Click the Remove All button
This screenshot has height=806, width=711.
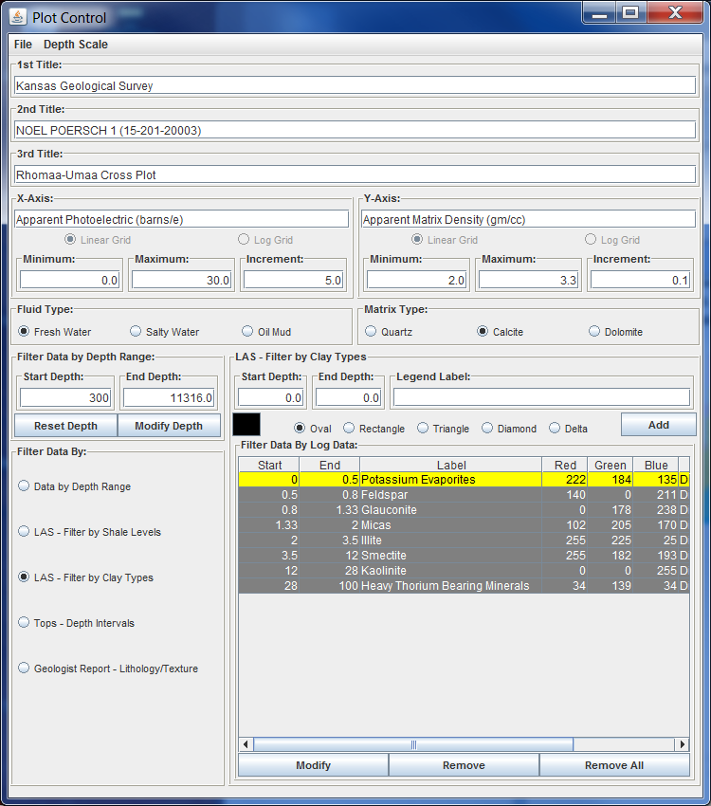tap(614, 765)
